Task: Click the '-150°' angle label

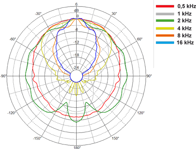Action: [x=37, y=138]
